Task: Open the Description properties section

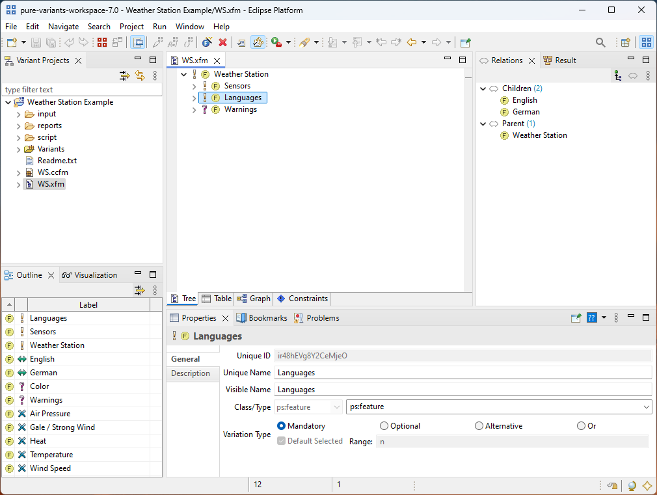Action: pos(190,373)
